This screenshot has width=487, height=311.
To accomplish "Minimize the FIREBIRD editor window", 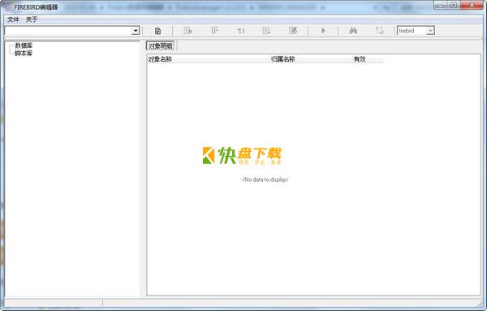I will 441,6.
